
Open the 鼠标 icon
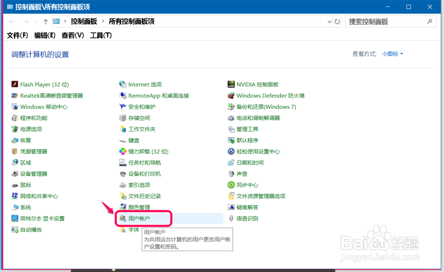click(15, 185)
